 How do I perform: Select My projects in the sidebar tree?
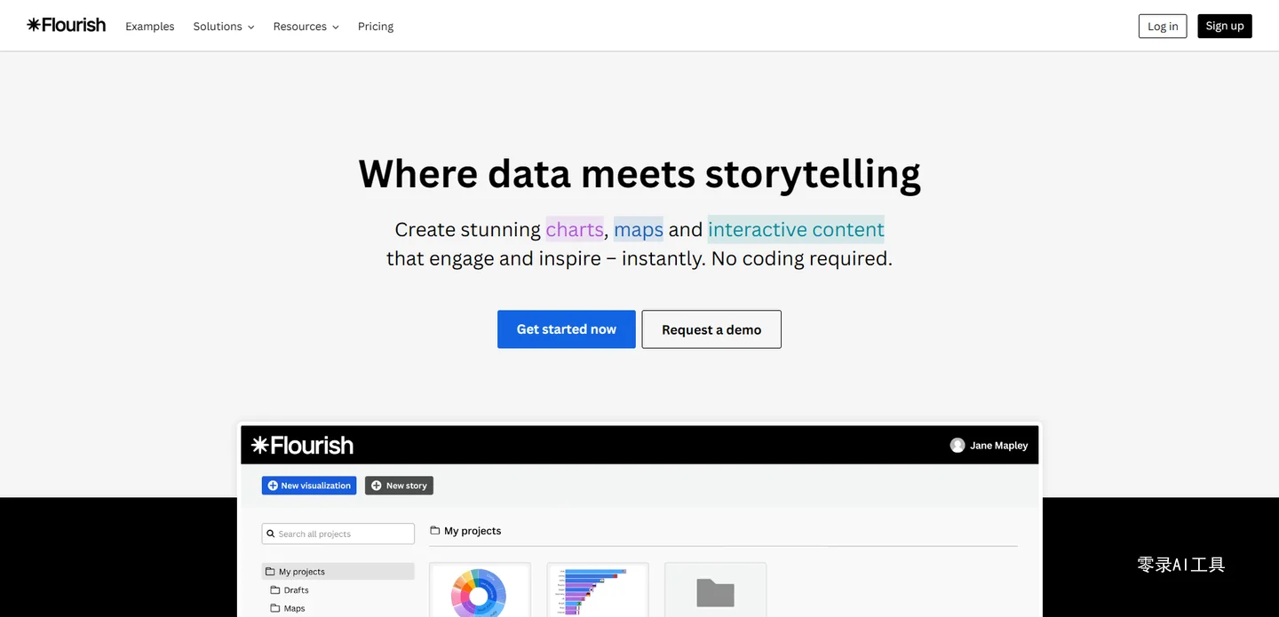pyautogui.click(x=302, y=572)
